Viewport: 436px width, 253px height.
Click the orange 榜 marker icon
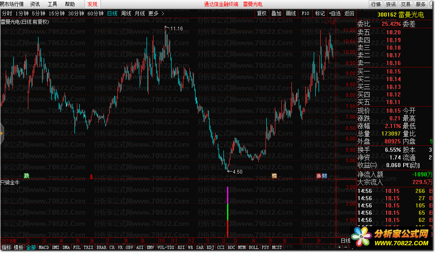[274, 176]
